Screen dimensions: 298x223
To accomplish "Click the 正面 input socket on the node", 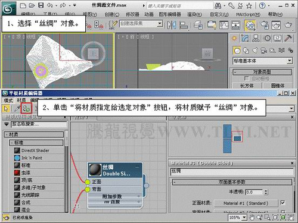I will click(x=87, y=182).
